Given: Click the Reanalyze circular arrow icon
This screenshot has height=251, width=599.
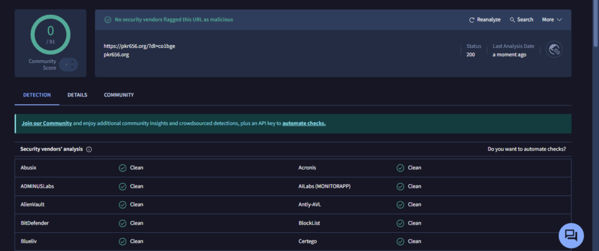Looking at the screenshot, I should tap(472, 20).
